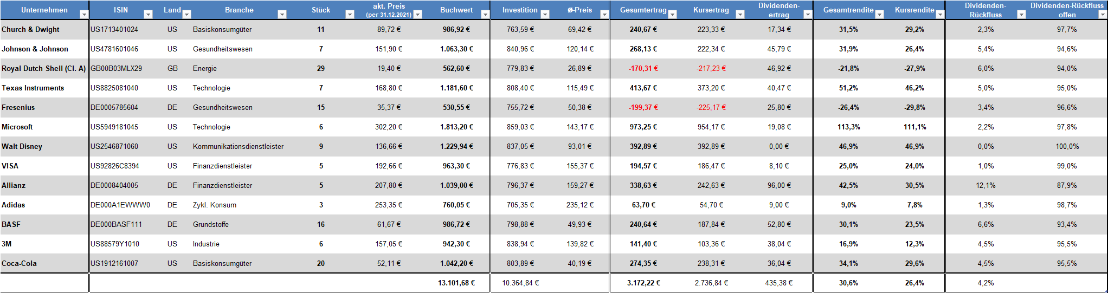Open the ISIN column filter dropdown
Screen dimensions: 1108x293
click(148, 15)
